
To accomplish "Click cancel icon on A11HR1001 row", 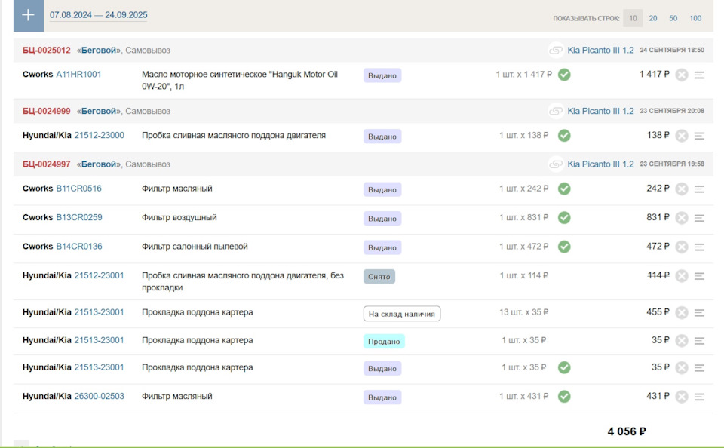I will tap(682, 75).
